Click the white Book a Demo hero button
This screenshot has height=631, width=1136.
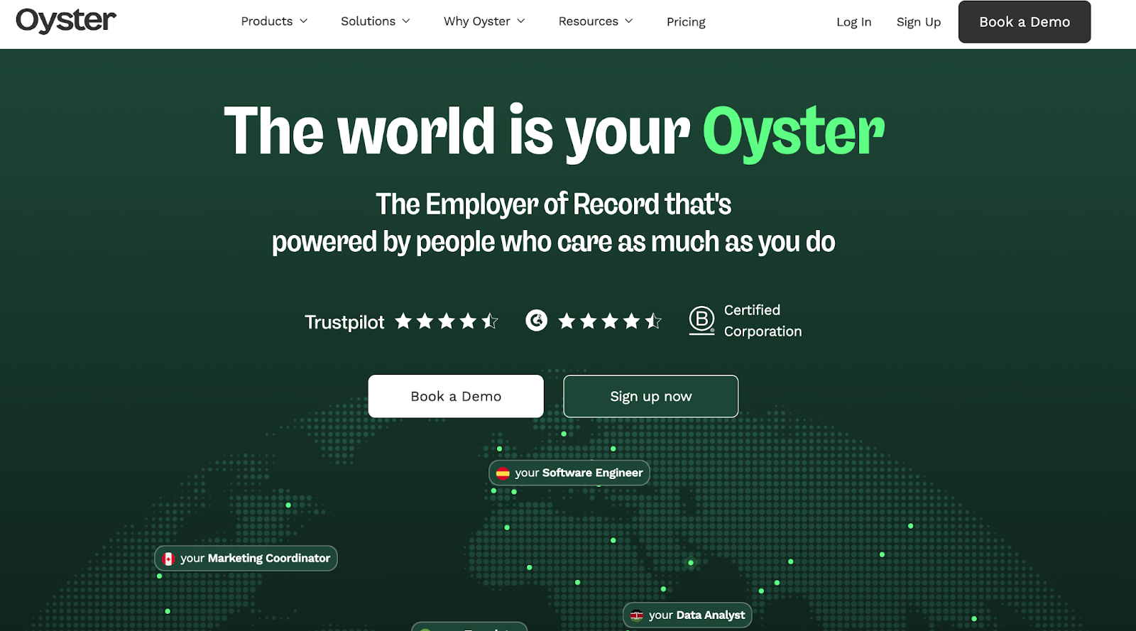point(456,396)
